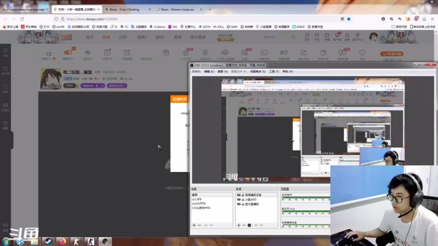Bookmark this page with star icon
Viewport: 438px width, 246px height.
(349, 19)
